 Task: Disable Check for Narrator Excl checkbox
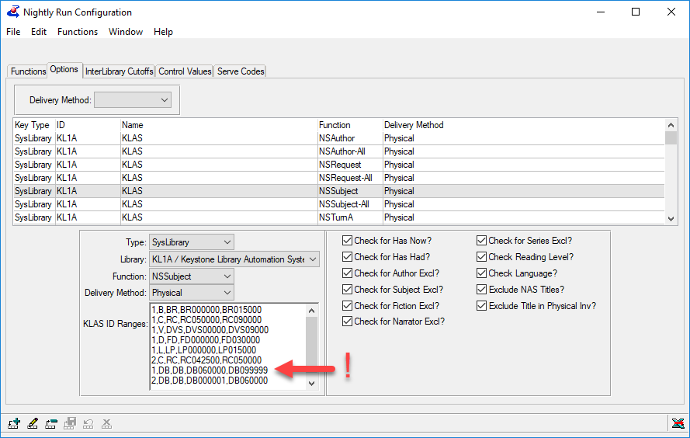pos(347,322)
